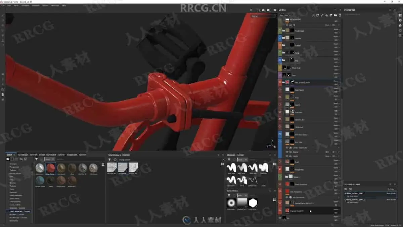
Task: Toggle visibility of Metal Shaft layer
Action: [x=280, y=68]
